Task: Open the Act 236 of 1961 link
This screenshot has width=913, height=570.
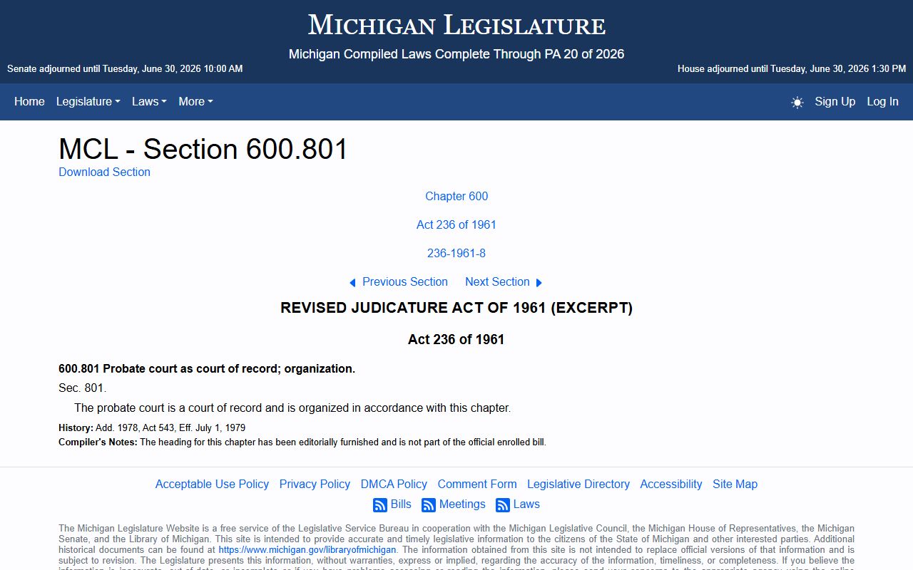Action: [x=456, y=224]
